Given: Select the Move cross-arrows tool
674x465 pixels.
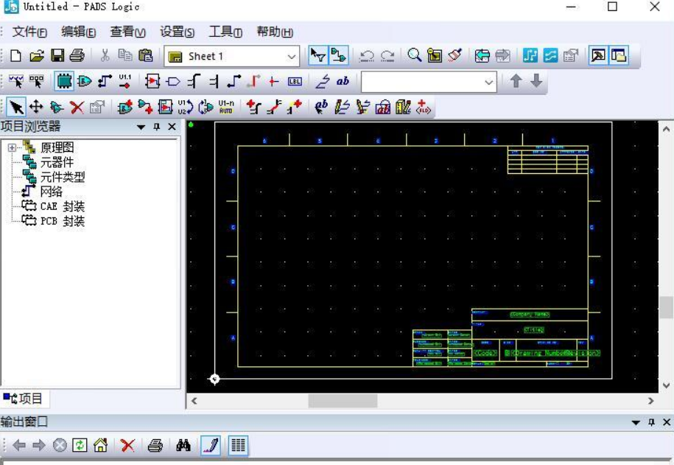Looking at the screenshot, I should (36, 108).
